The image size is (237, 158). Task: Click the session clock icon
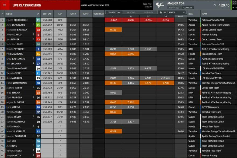click(x=215, y=5)
